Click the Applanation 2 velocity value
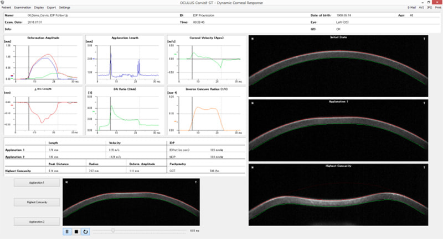Screen dimensions: 443x239 pyautogui.click(x=115, y=157)
